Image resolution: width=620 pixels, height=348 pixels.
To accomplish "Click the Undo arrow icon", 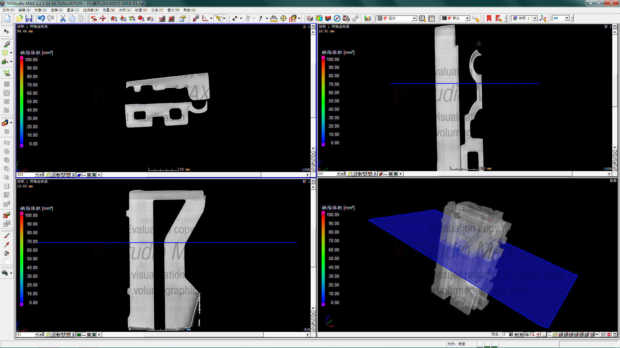I will pyautogui.click(x=41, y=18).
